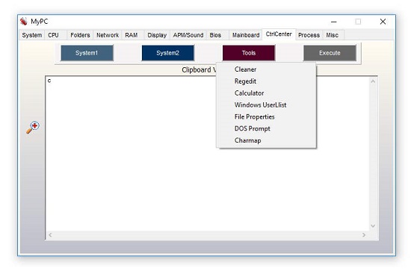Click inside the clipboard viewer text area
The width and height of the screenshot is (411, 274).
(x=207, y=154)
